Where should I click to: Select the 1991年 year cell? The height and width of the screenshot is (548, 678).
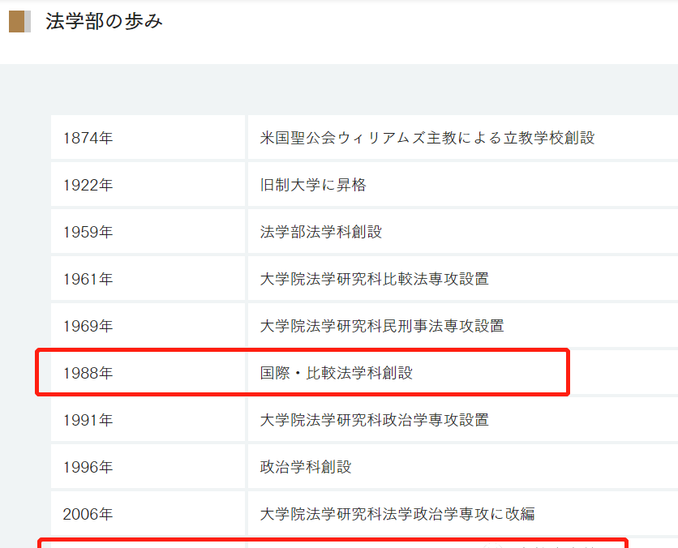click(148, 420)
